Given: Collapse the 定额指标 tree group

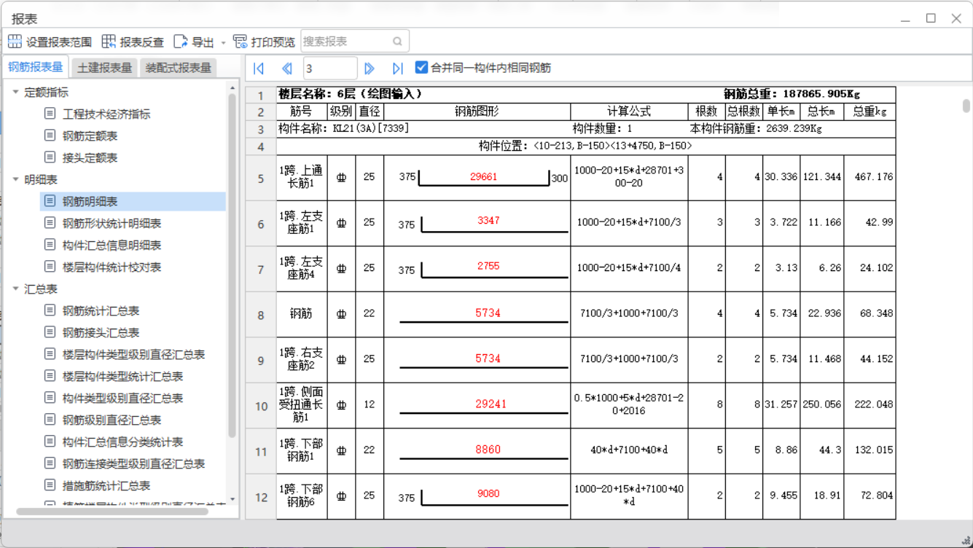Looking at the screenshot, I should [15, 92].
